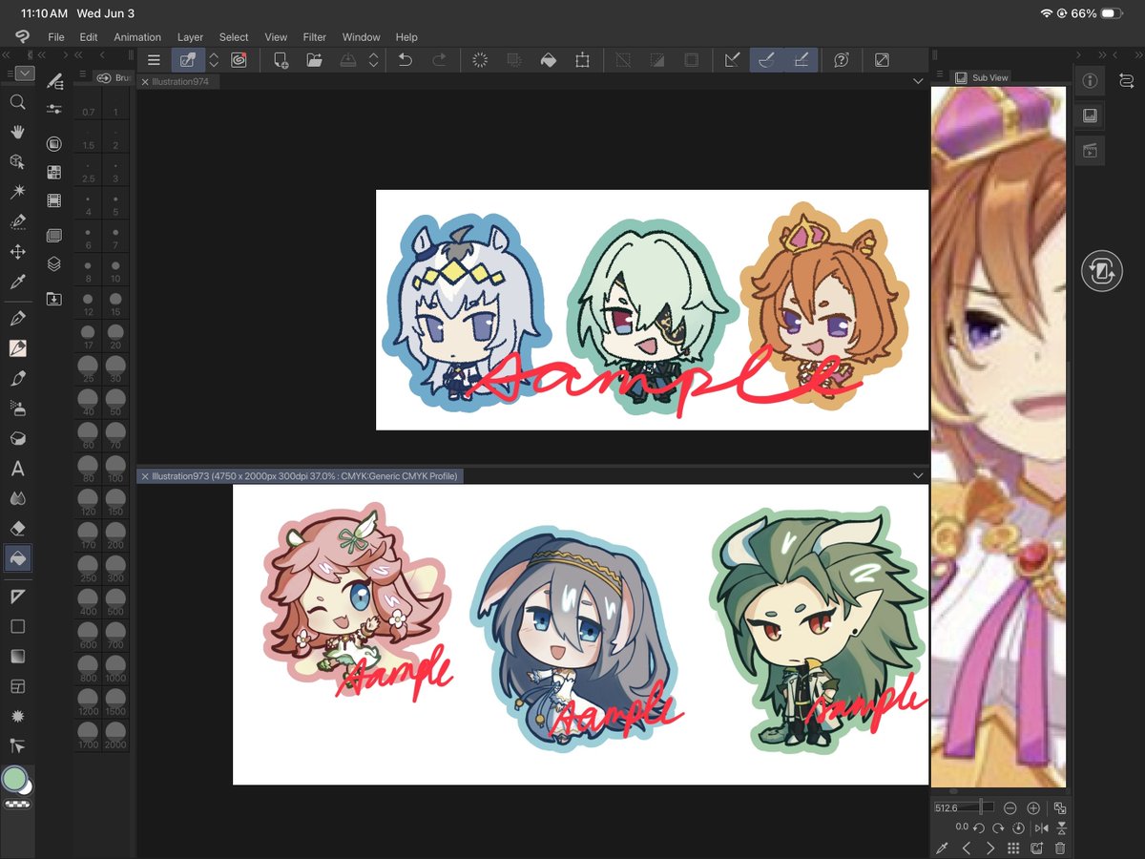Screen dimensions: 1145x859
Task: Click the Redo arrow in command bar
Action: pos(439,60)
